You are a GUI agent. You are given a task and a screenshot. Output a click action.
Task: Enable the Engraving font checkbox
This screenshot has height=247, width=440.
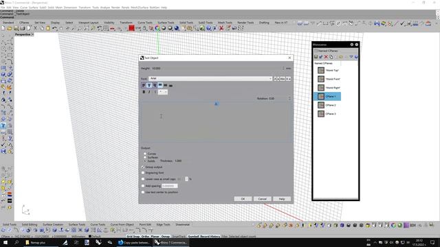pyautogui.click(x=143, y=173)
